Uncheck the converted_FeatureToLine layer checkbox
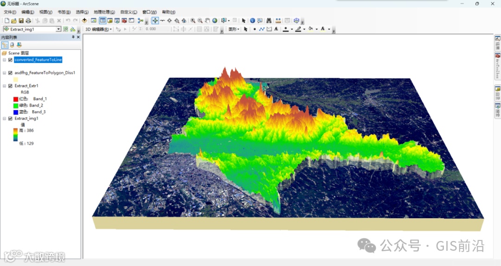501x266 pixels. (x=10, y=60)
